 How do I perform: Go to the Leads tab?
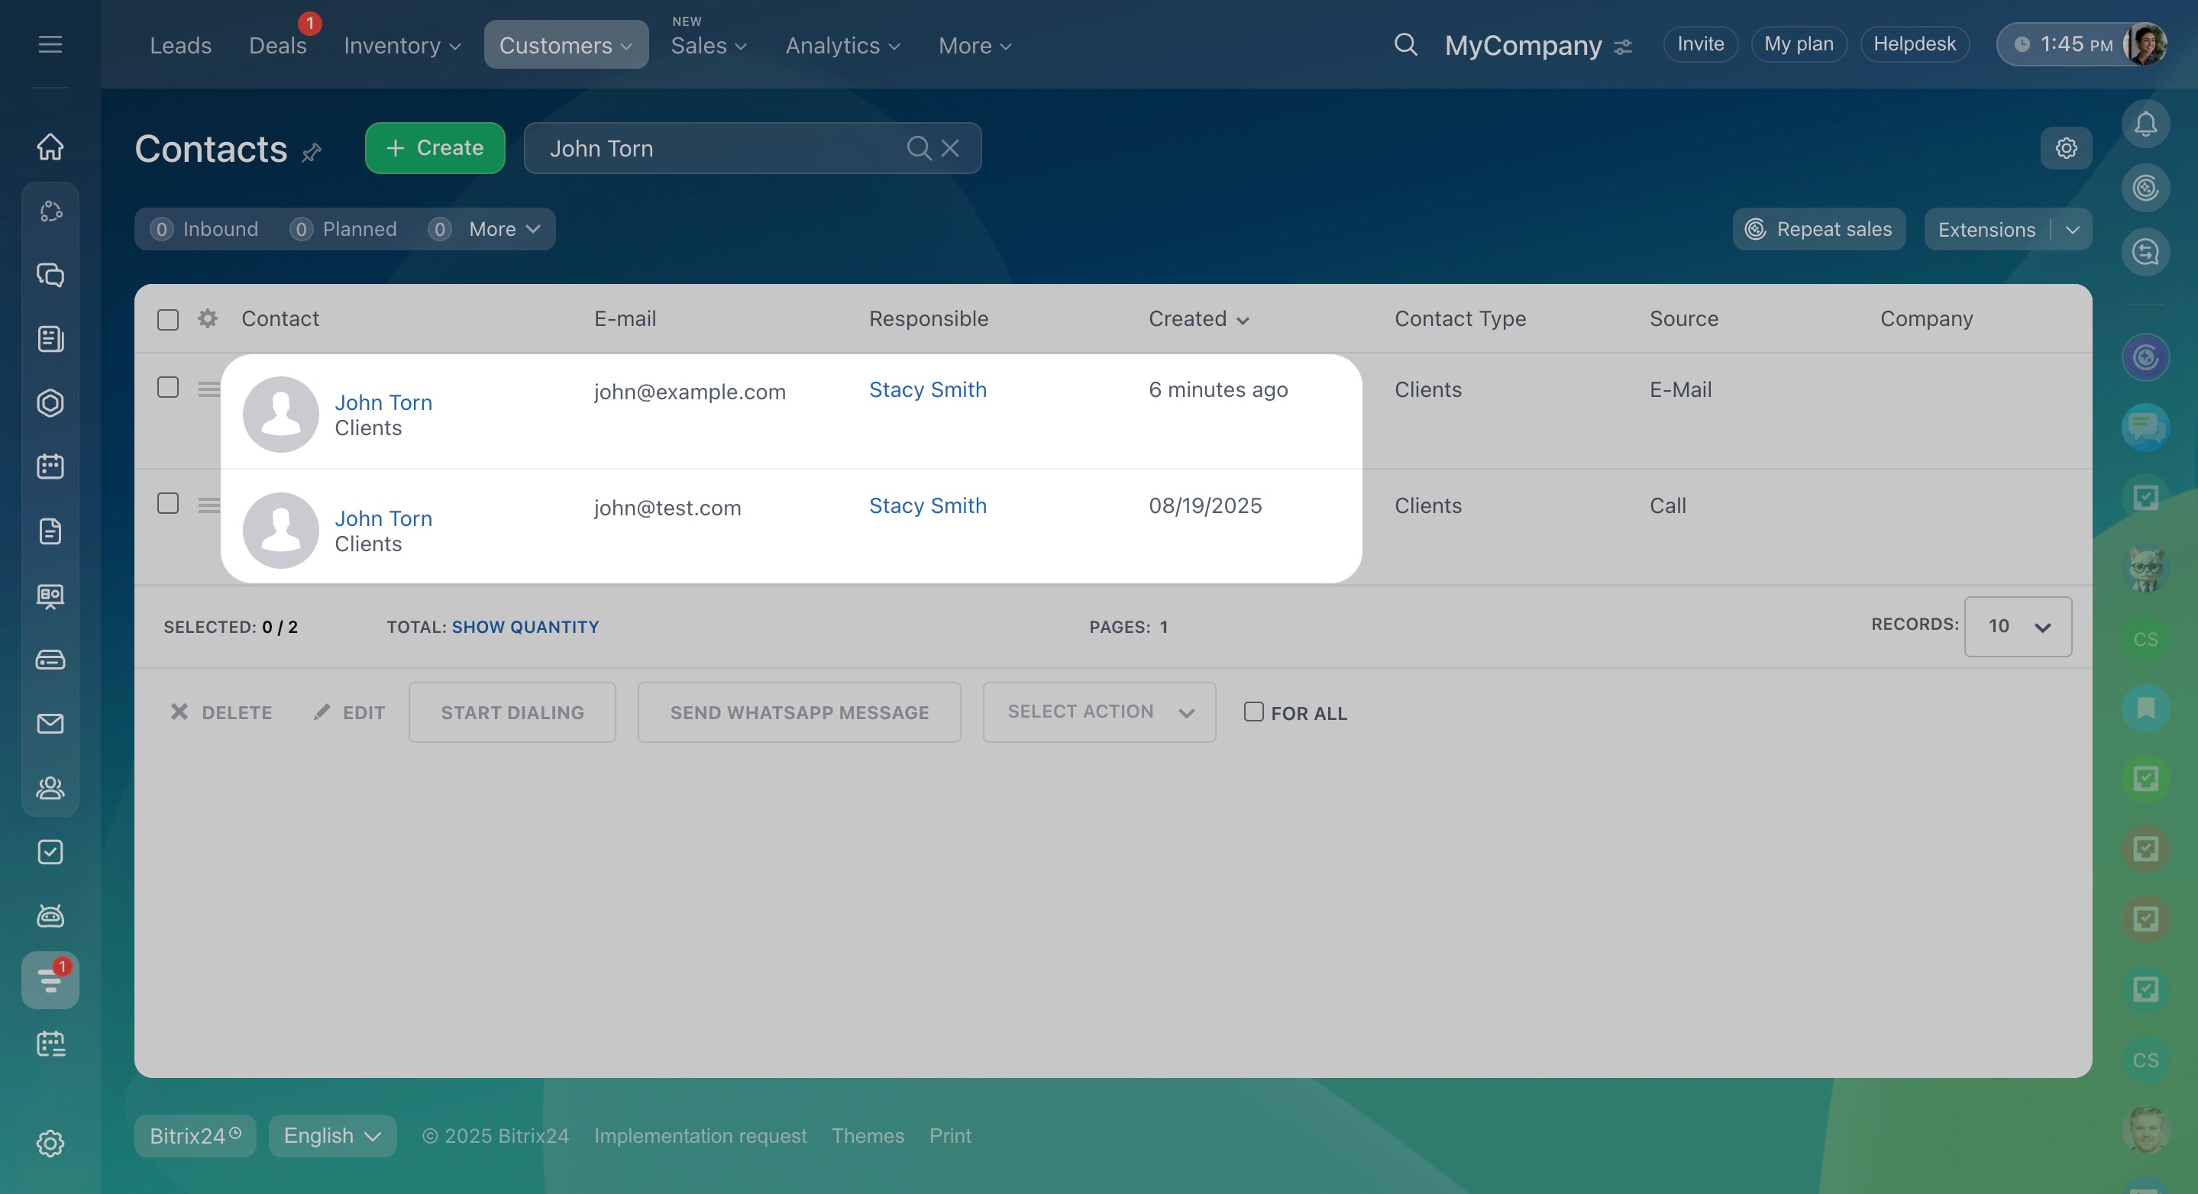click(x=180, y=45)
